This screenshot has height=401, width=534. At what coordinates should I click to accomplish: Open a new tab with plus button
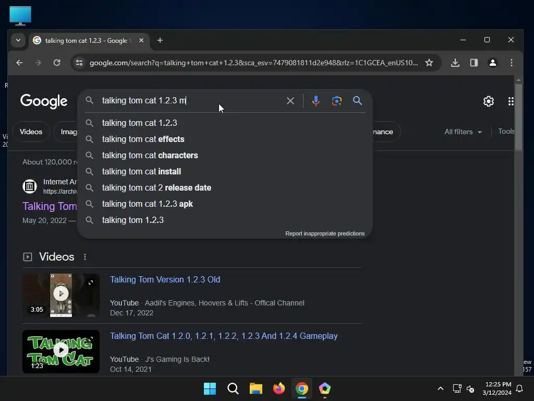click(x=160, y=41)
